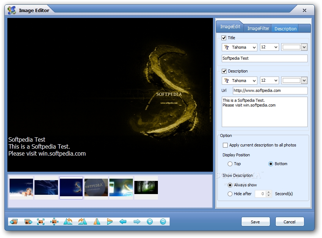This screenshot has width=322, height=238.
Task: Click the hide-after seconds number field
Action: click(x=260, y=194)
